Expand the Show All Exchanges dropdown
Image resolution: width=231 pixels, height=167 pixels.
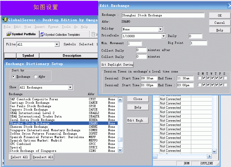(70, 87)
